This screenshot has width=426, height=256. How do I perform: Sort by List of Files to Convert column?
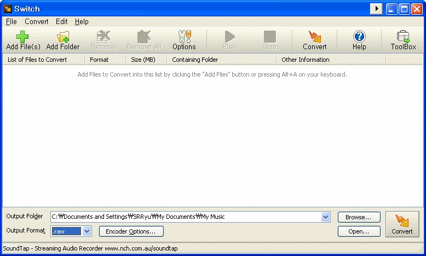point(44,60)
